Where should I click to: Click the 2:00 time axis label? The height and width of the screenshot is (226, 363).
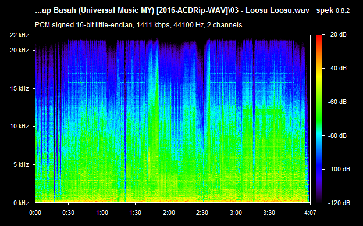coord(169,213)
